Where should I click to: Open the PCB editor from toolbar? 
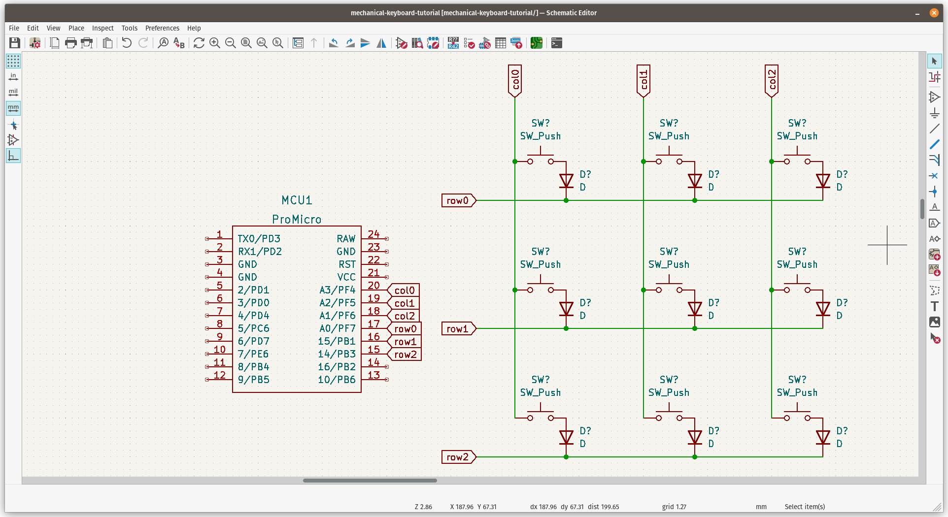click(536, 43)
